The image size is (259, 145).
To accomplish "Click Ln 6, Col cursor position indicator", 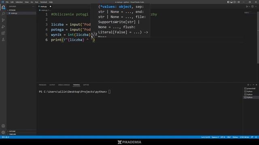I will coord(206,137).
